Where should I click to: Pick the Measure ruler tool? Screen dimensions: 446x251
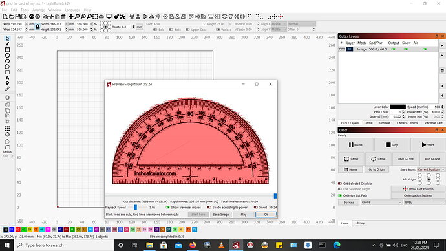pos(7,89)
